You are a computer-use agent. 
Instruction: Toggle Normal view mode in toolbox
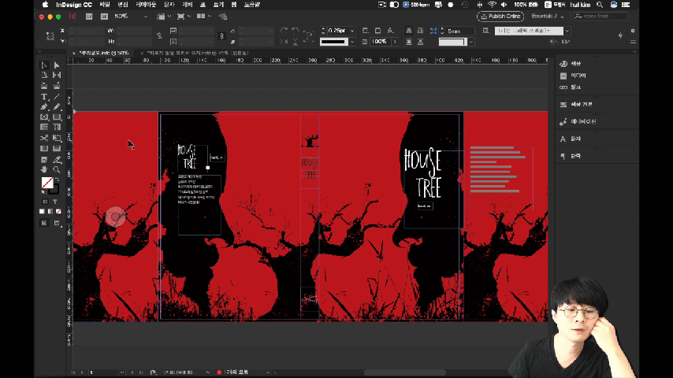pos(44,223)
